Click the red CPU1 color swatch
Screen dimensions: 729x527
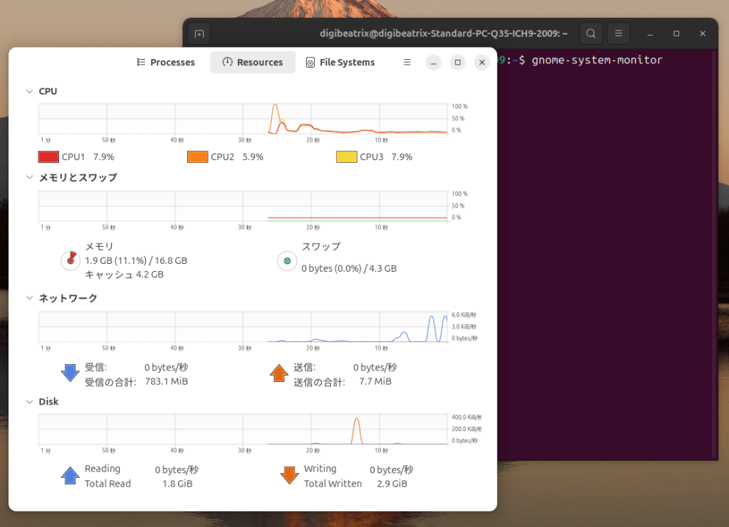point(48,156)
